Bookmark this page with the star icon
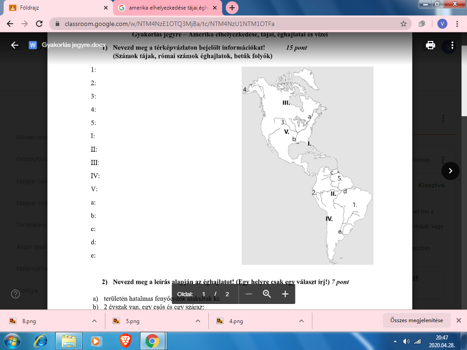 tap(403, 24)
